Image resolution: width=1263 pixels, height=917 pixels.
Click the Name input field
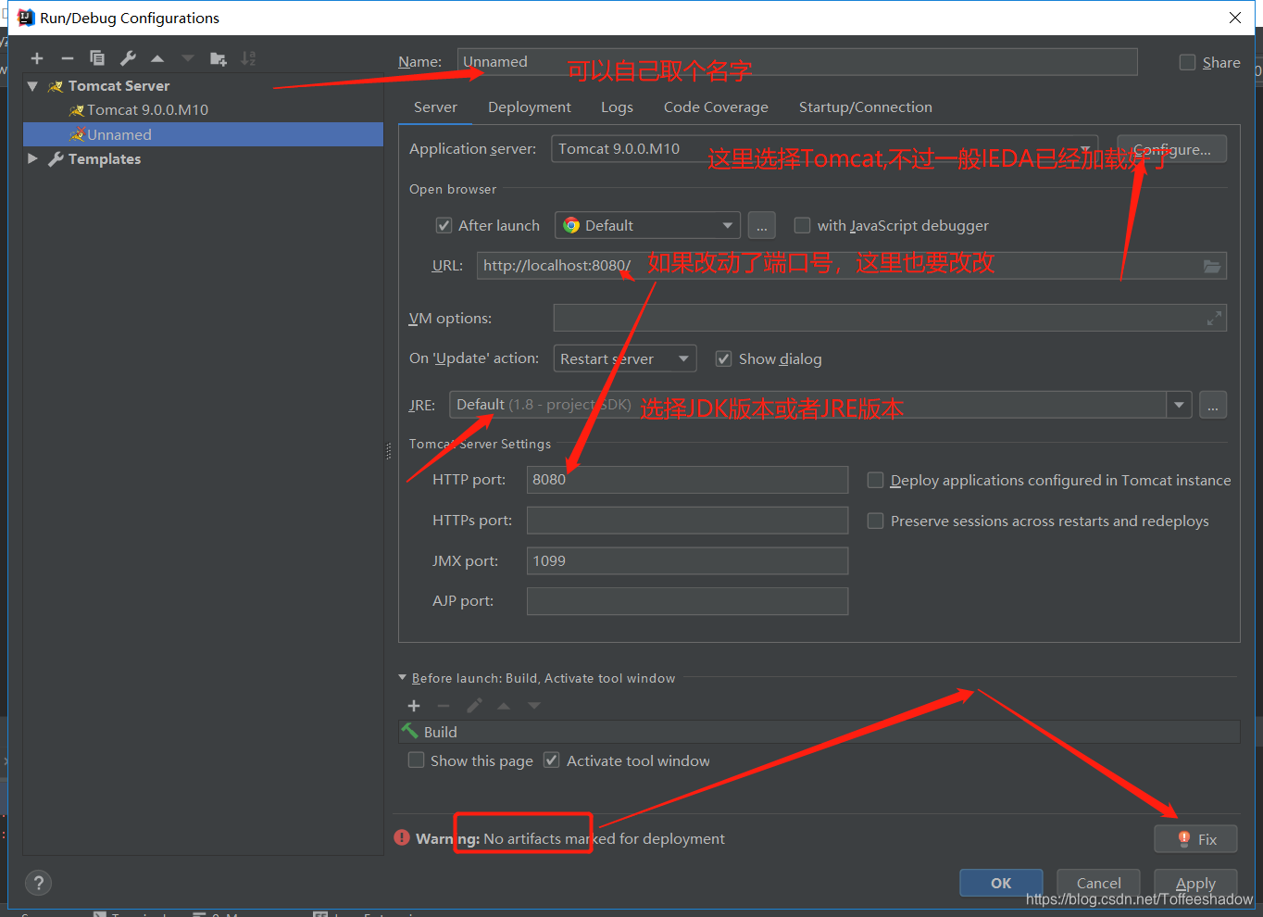796,62
